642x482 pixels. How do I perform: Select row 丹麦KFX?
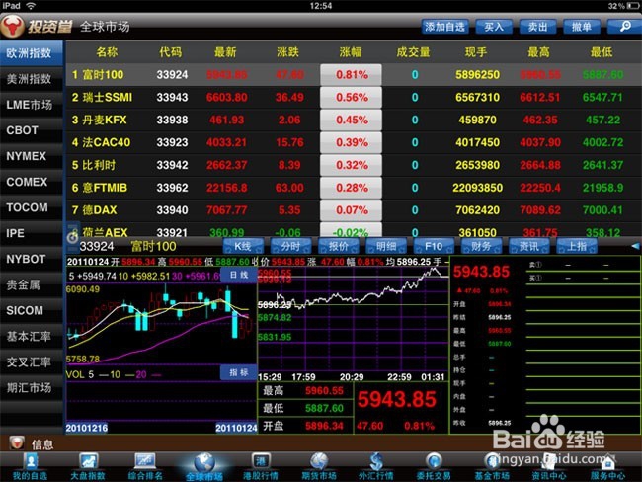(354, 120)
